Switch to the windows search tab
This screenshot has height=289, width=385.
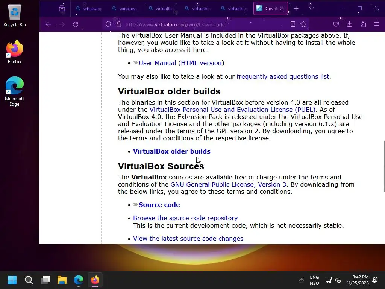click(125, 9)
